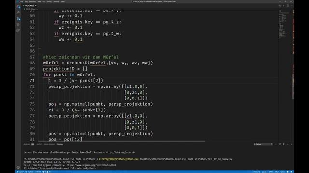Click the Python language mode in status bar
Image resolution: width=309 pixels, height=173 pixels.
(x=282, y=172)
